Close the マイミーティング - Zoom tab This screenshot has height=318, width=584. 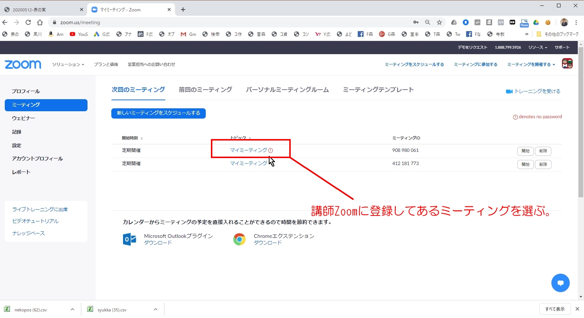(169, 10)
